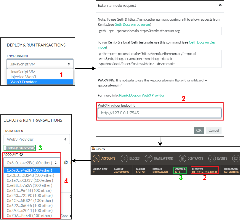The image size is (241, 220).
Task: Open Ganache Events tab
Action: coord(218,158)
